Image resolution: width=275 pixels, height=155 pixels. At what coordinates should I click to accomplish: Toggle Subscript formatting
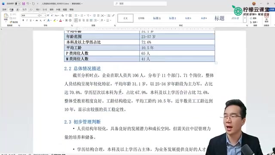coord(41,20)
